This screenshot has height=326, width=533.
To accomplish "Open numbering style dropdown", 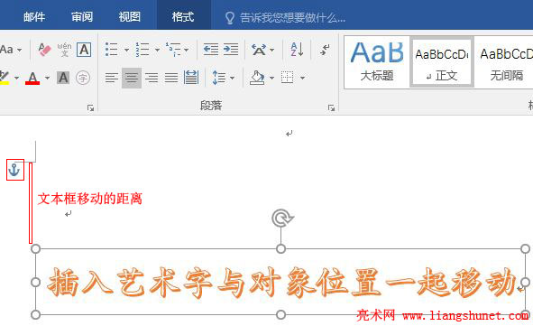I will coord(157,50).
